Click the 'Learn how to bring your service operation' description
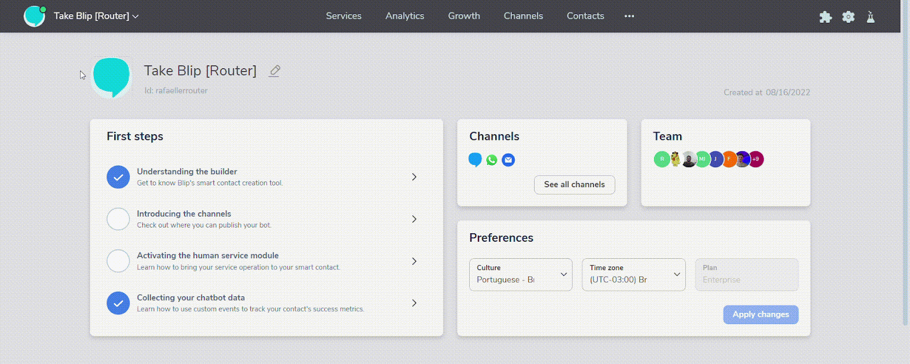The width and height of the screenshot is (910, 364). point(238,267)
